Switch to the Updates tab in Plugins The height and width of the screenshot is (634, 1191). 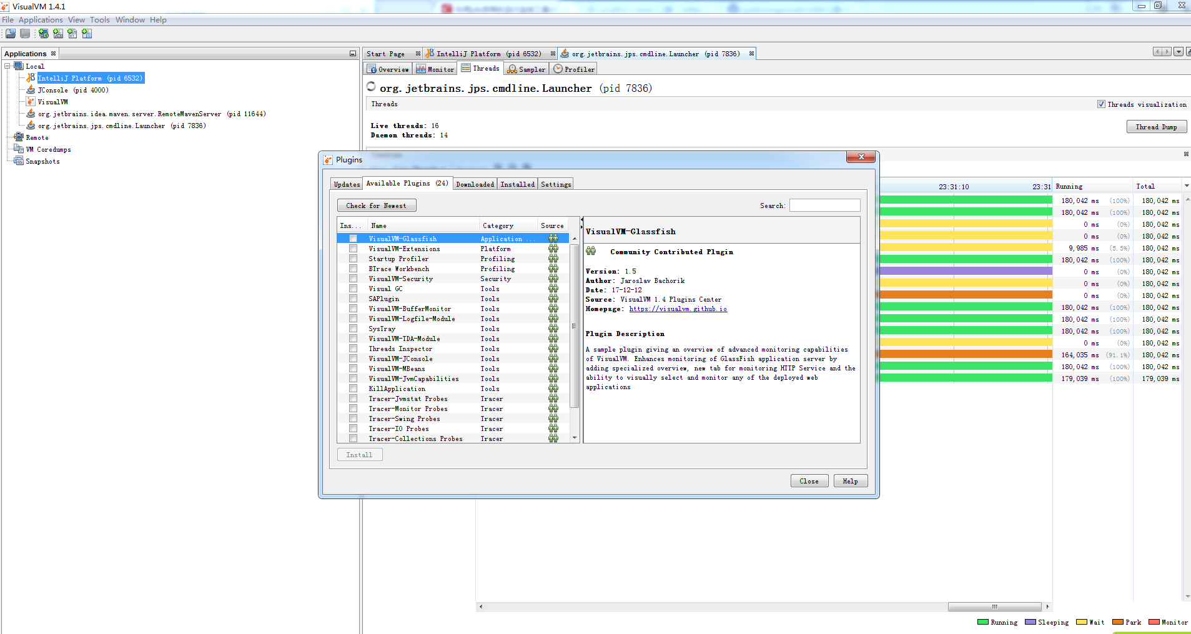[x=347, y=184]
